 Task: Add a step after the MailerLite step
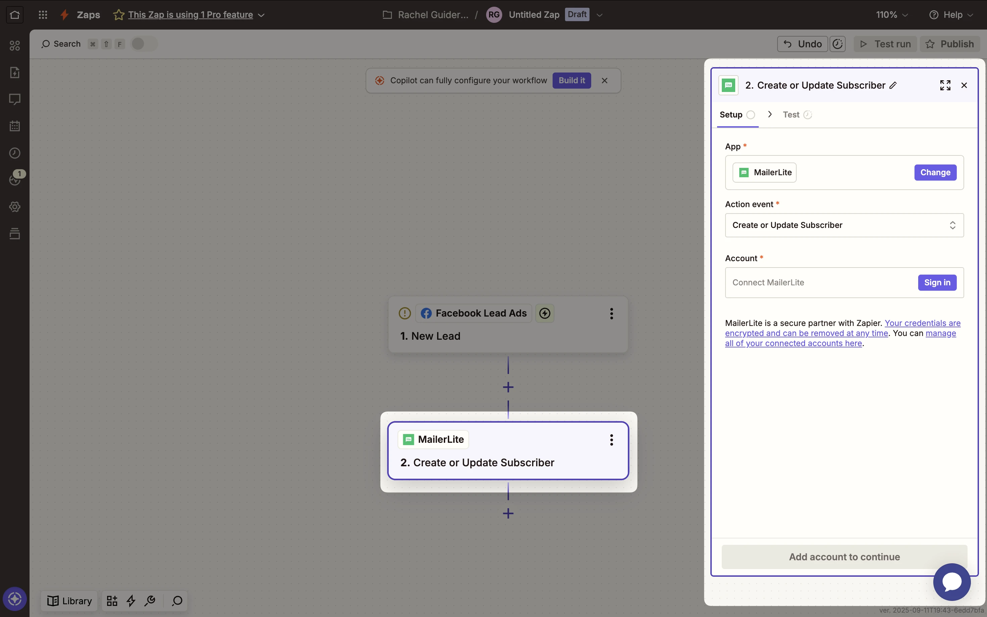tap(508, 513)
